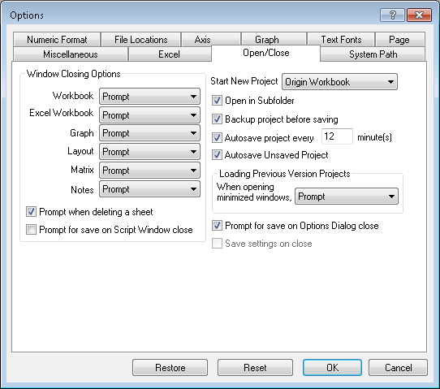Screen dimensions: 440x389
Task: Uncheck Backup project before saving
Action: click(x=217, y=119)
